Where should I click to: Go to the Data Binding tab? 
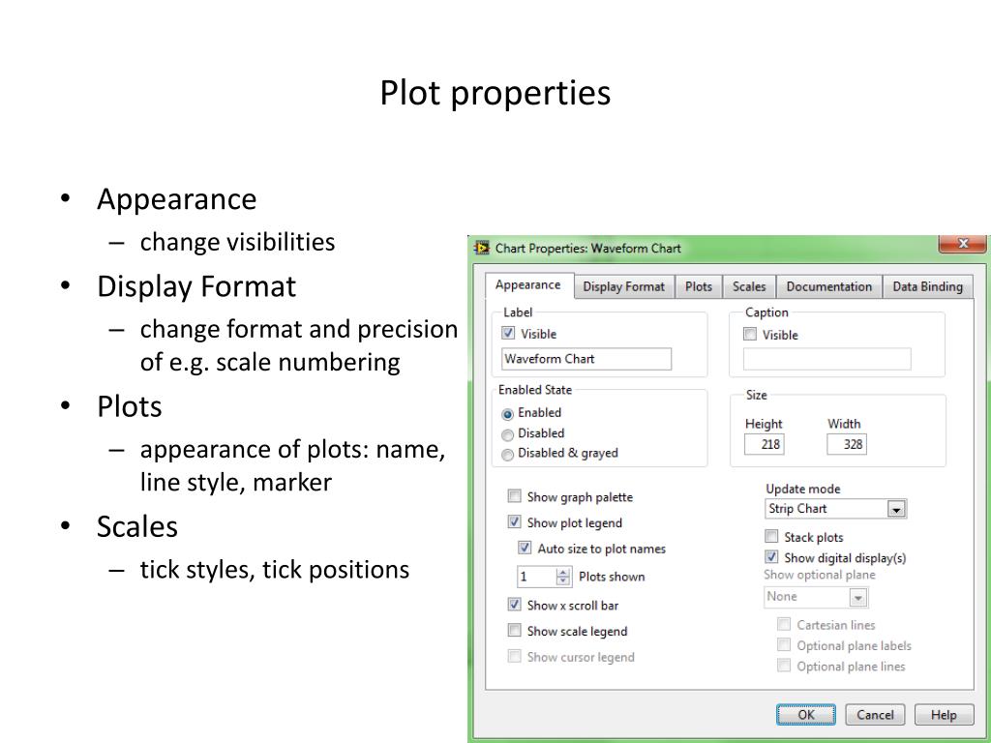(927, 286)
